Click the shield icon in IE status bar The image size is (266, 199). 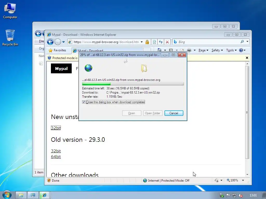(x=49, y=180)
